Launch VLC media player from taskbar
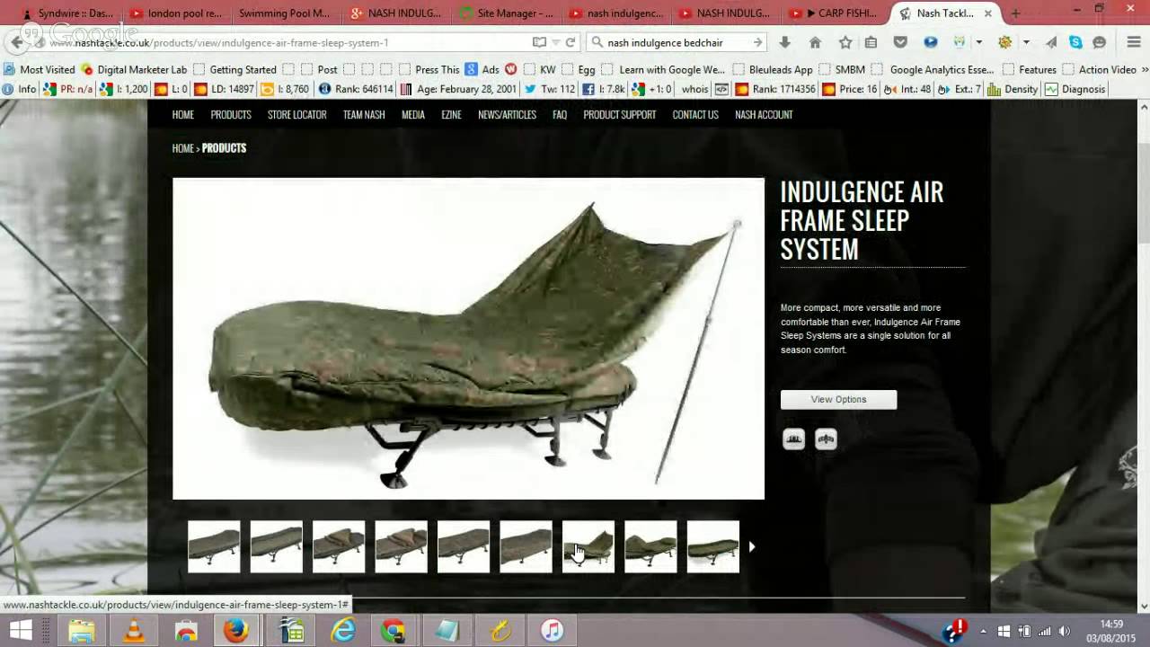Image resolution: width=1150 pixels, height=647 pixels. tap(134, 631)
